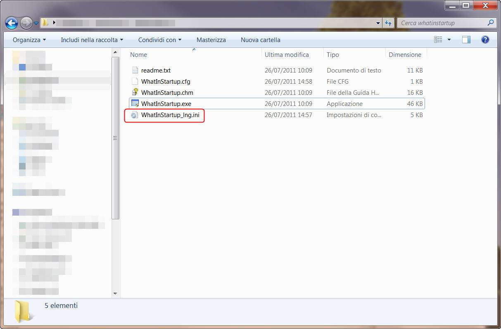
Task: Click the '5 elementi' status text
Action: pyautogui.click(x=61, y=305)
